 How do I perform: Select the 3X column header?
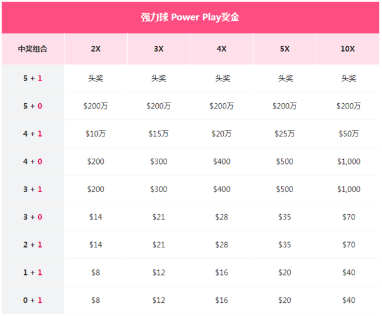click(159, 49)
